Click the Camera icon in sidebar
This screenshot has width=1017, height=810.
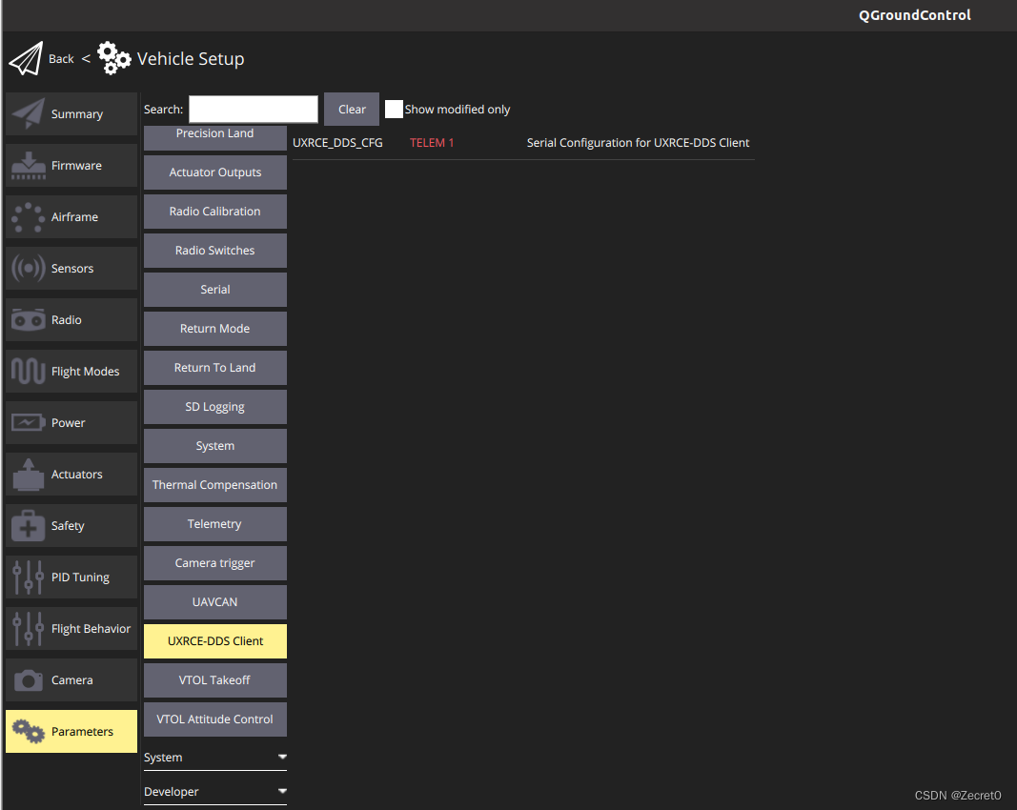pos(28,680)
